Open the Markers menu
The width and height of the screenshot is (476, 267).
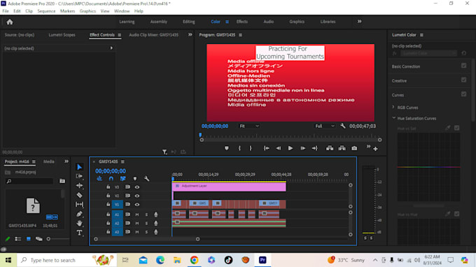[67, 11]
